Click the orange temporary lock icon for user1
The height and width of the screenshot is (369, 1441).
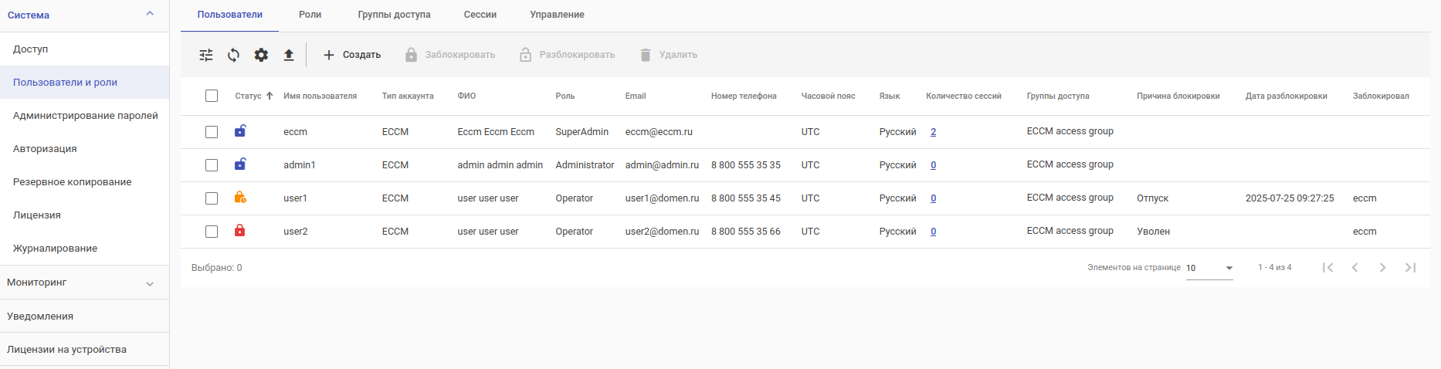(x=240, y=198)
